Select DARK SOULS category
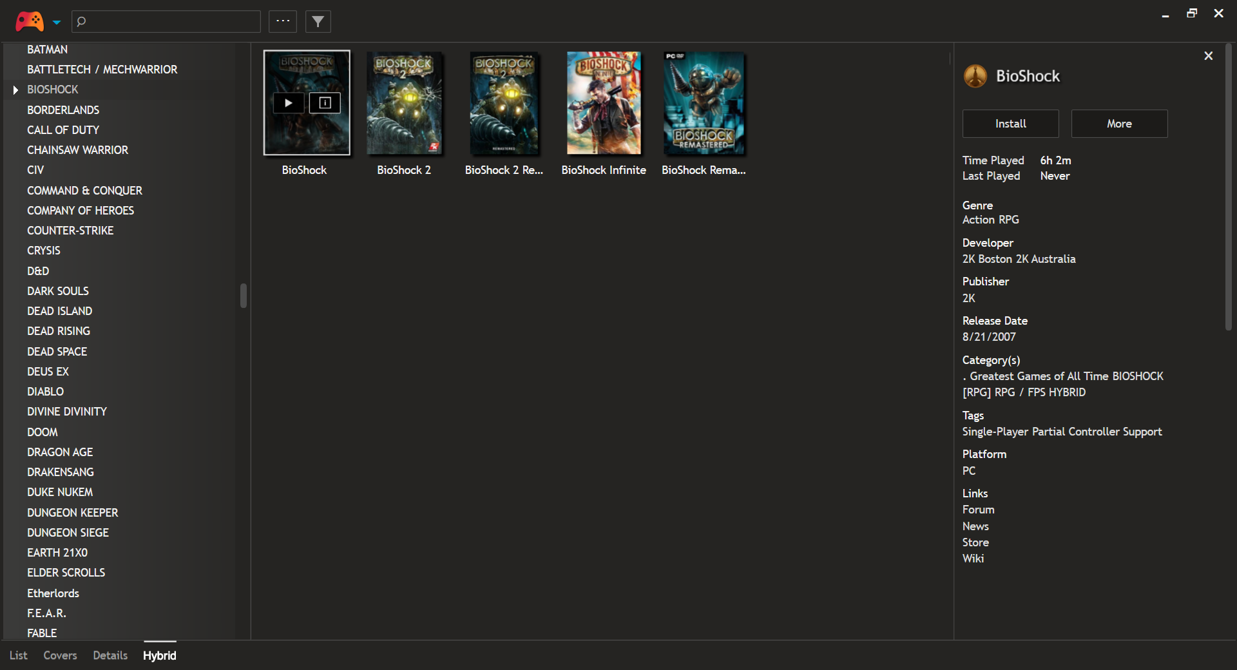Viewport: 1237px width, 670px height. (58, 291)
